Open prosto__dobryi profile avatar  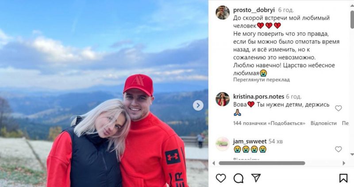pos(223,13)
